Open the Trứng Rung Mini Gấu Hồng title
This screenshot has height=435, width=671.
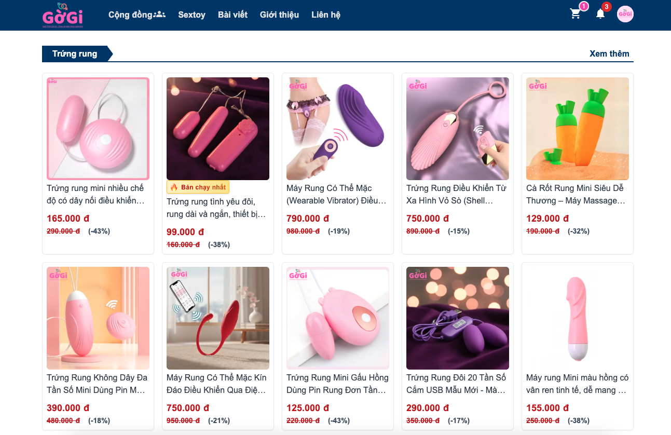pos(337,384)
